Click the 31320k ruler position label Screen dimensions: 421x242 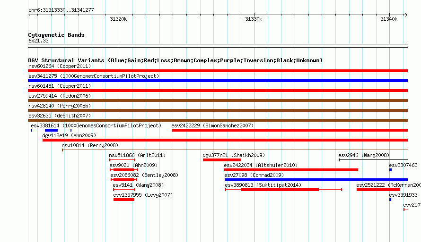click(118, 19)
